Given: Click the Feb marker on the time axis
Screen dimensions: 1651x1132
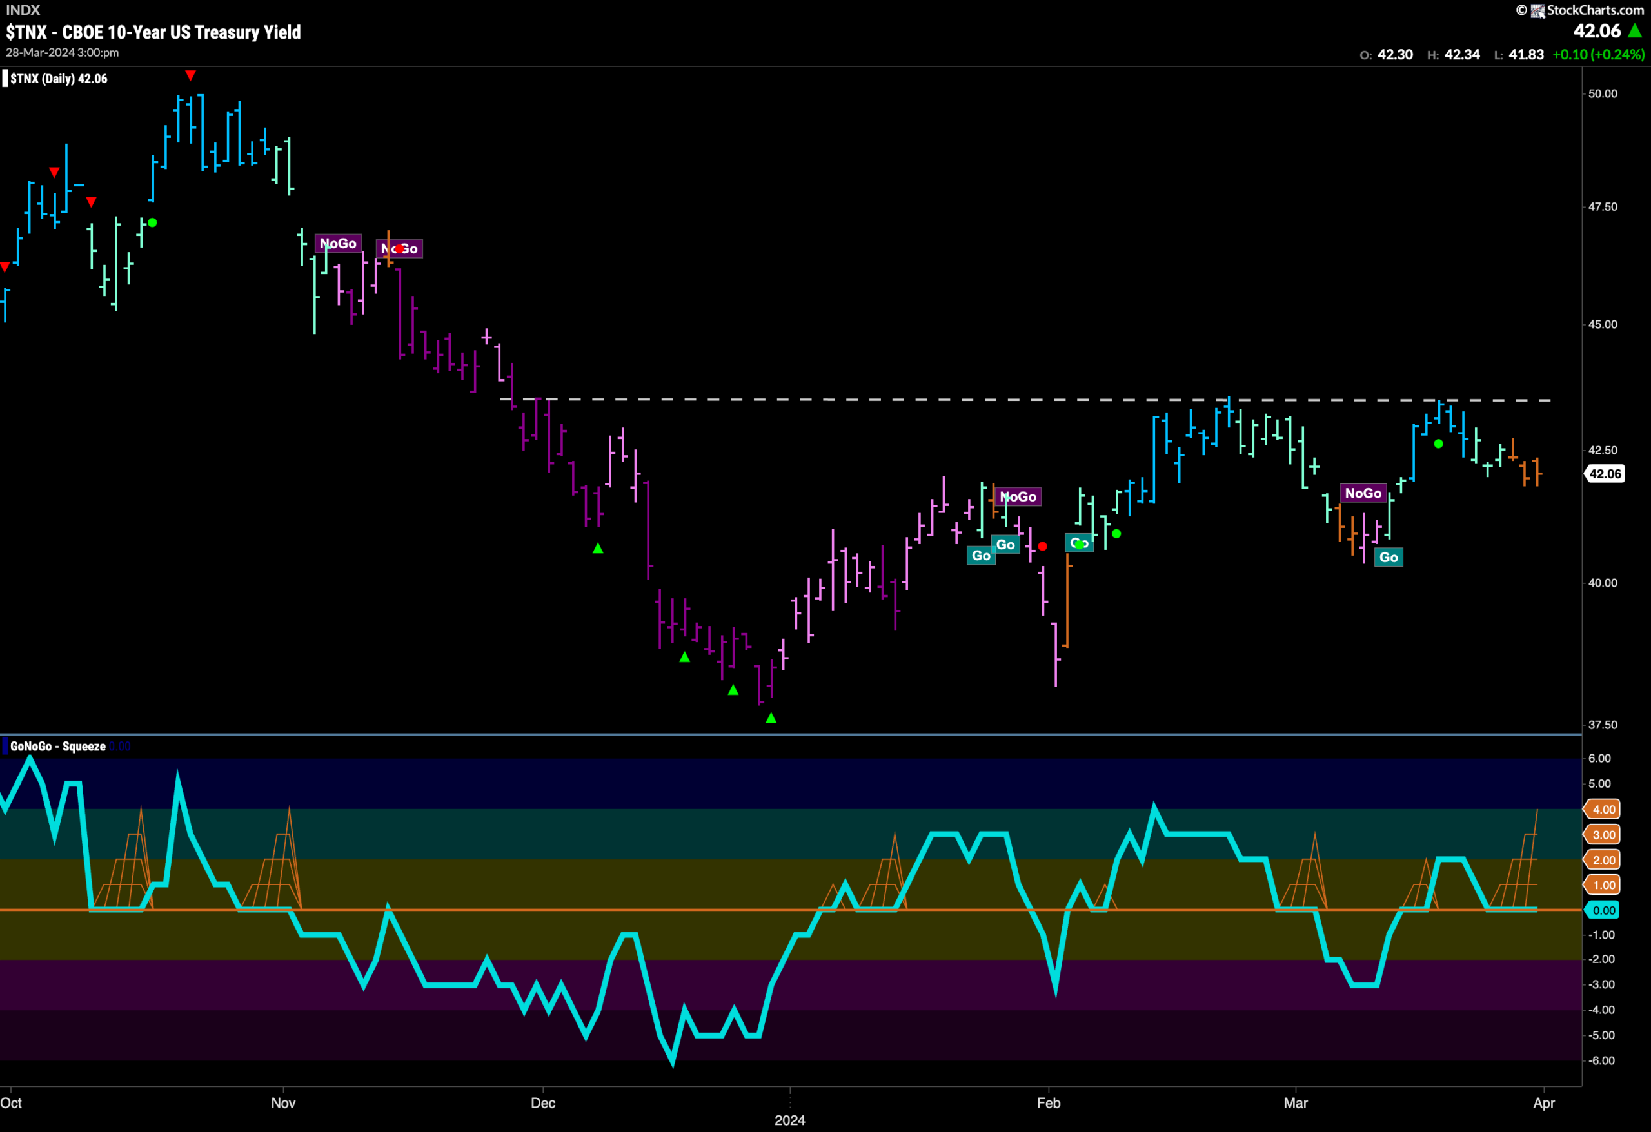Looking at the screenshot, I should [1049, 1103].
